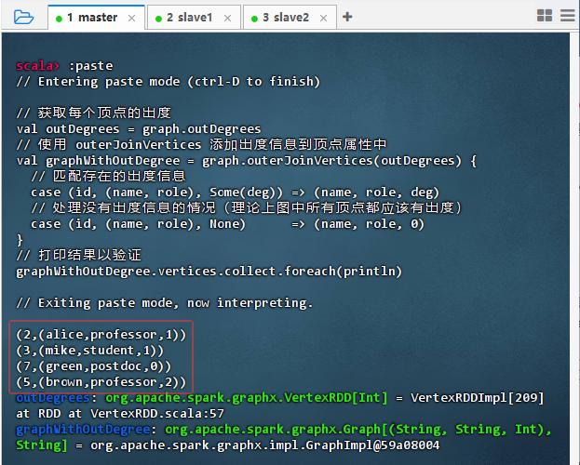Close the master session tab
Screen dimensions: 580x465
[x=131, y=18]
